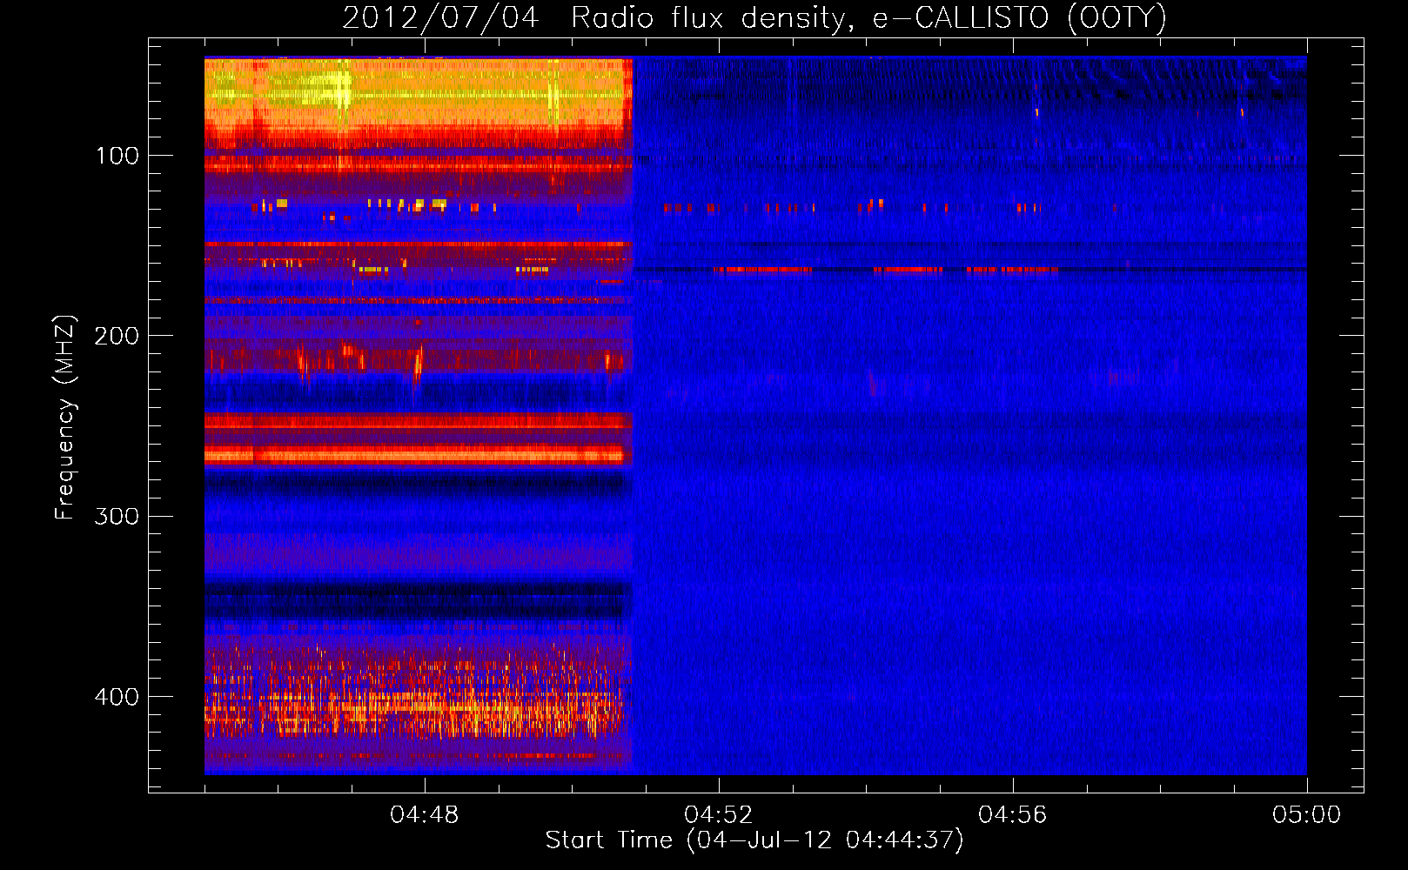Click the plot title date 2012/07/04
The height and width of the screenshot is (870, 1408).
pos(440,18)
